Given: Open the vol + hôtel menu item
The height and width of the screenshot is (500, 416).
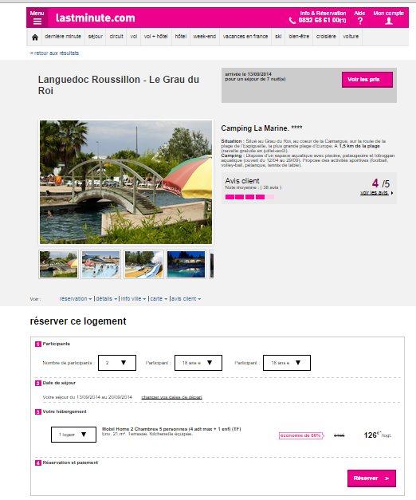Looking at the screenshot, I should tap(156, 37).
